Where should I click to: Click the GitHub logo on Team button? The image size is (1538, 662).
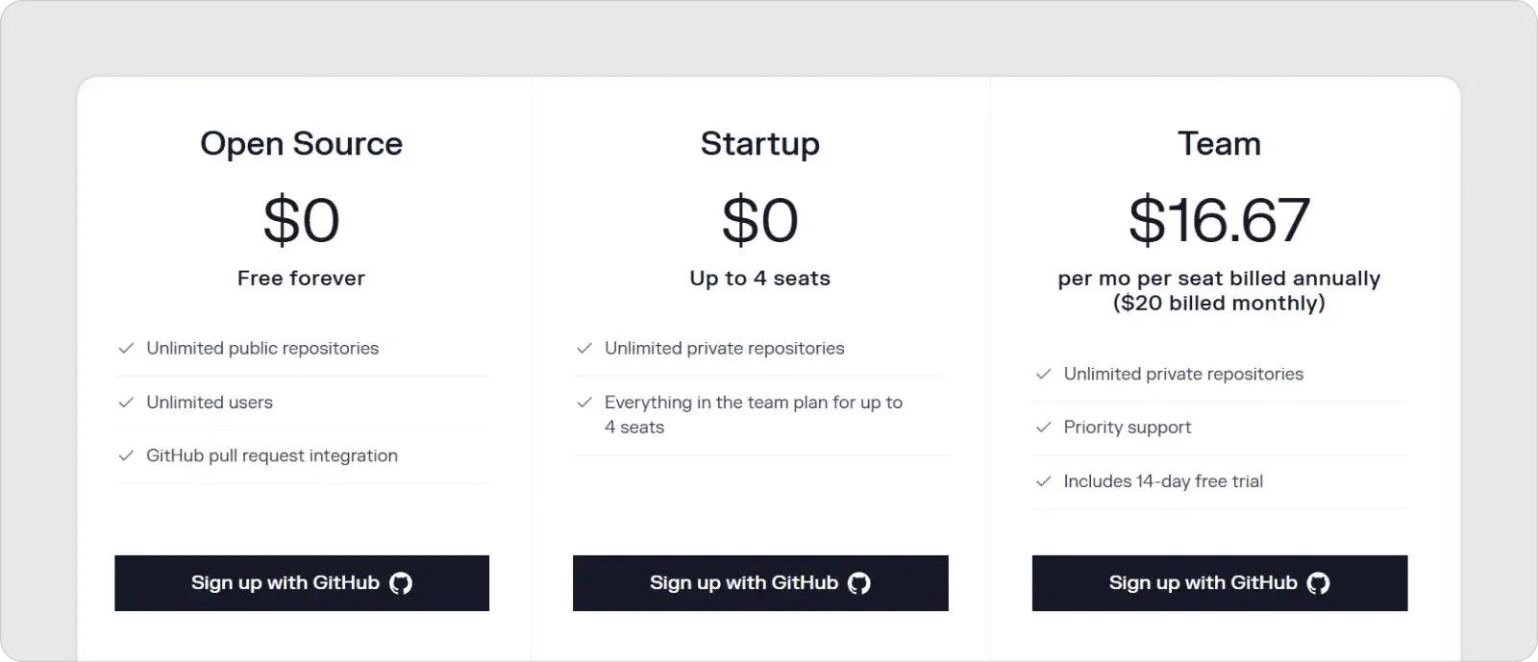coord(1320,583)
